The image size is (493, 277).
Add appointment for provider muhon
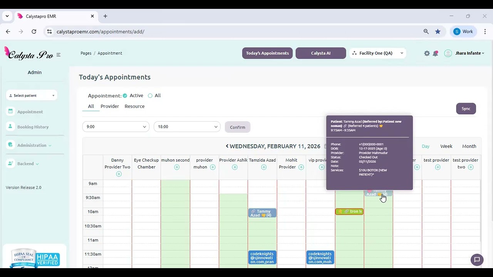tap(213, 167)
